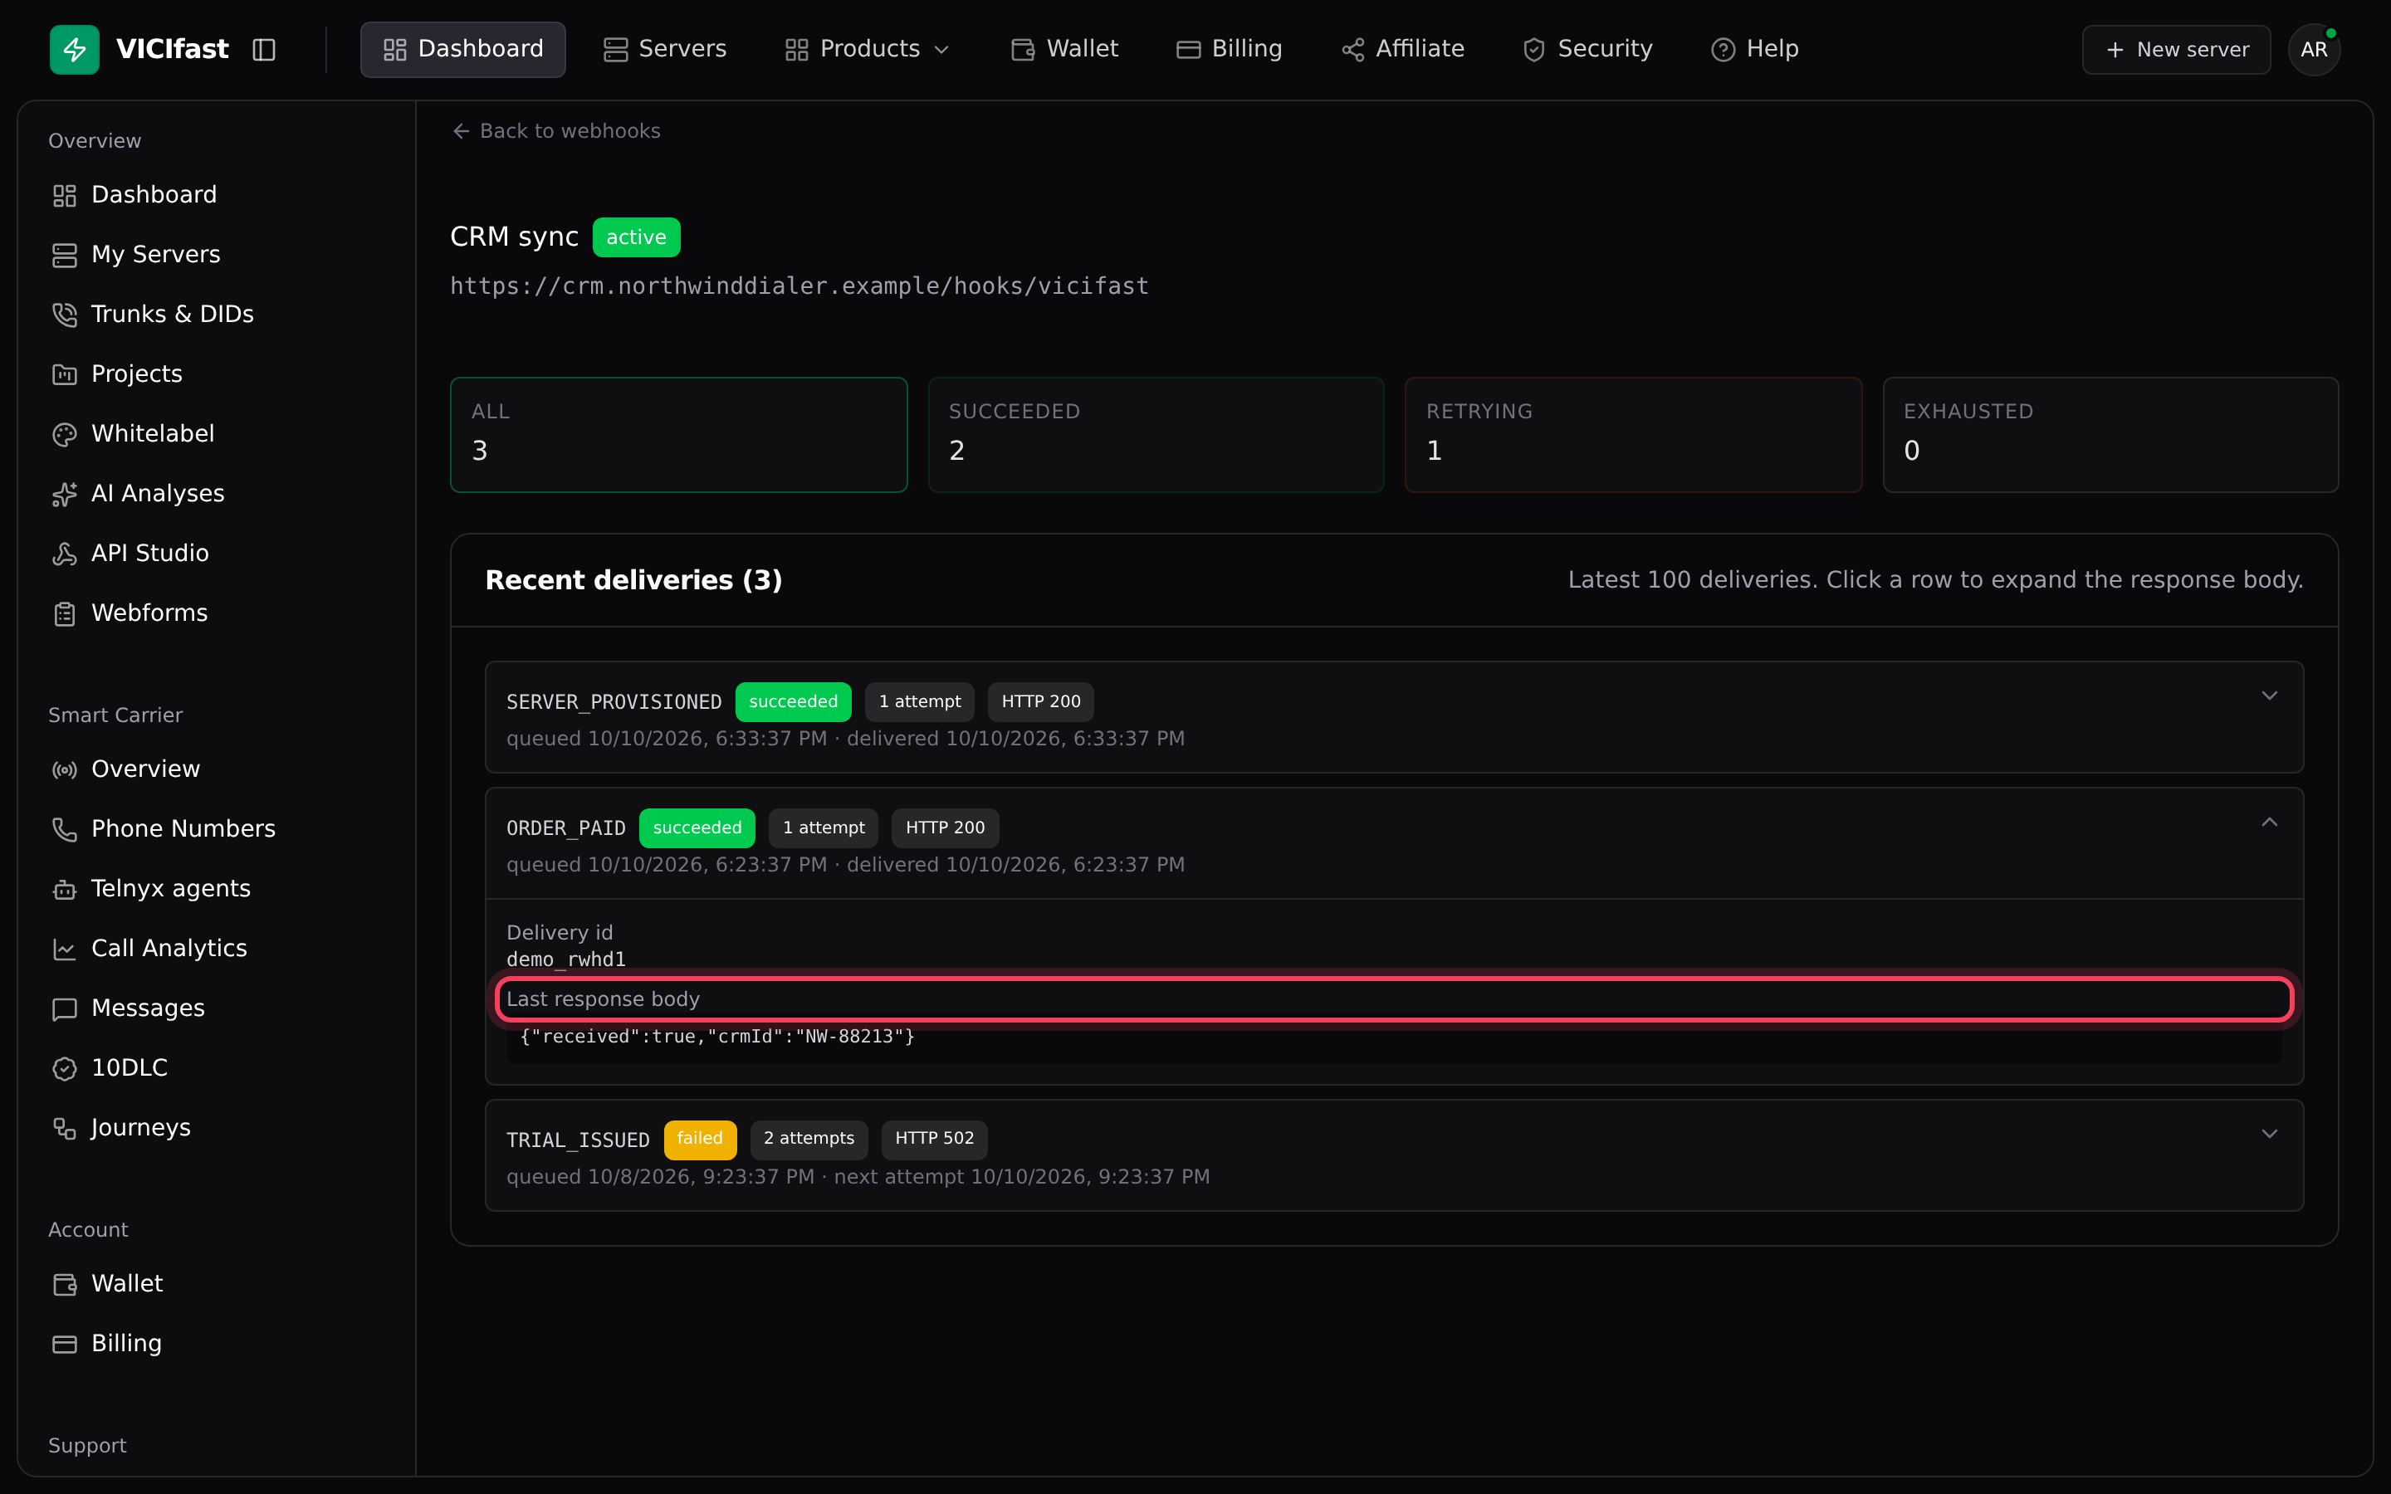Click the Phone Numbers handset icon
The height and width of the screenshot is (1494, 2391).
pos(64,830)
